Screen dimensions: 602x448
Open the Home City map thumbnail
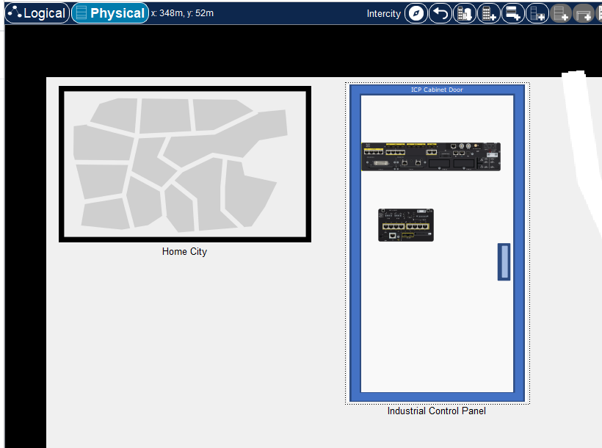(185, 164)
